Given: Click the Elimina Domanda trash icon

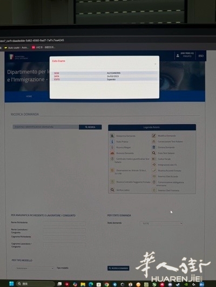Looking at the screenshot, I should tap(154, 147).
